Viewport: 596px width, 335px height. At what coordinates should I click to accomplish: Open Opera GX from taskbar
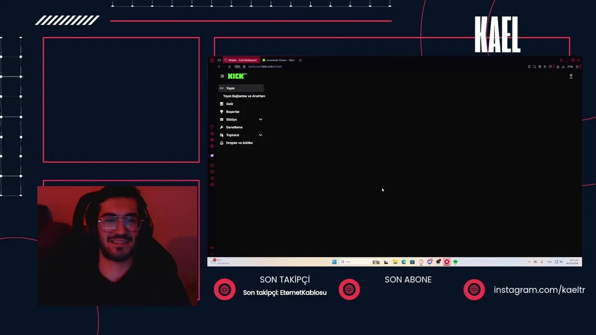(421, 262)
